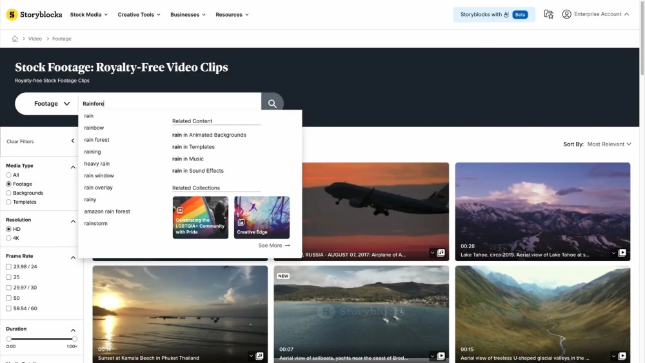The height and width of the screenshot is (363, 645).
Task: Collapse the Resolution section
Action: 73,221
